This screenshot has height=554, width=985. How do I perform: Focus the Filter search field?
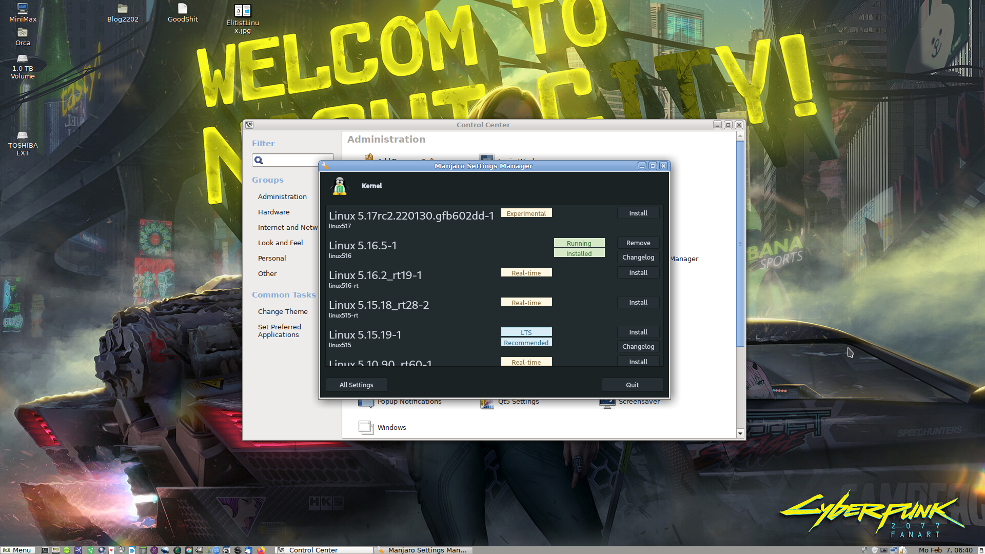pyautogui.click(x=292, y=161)
